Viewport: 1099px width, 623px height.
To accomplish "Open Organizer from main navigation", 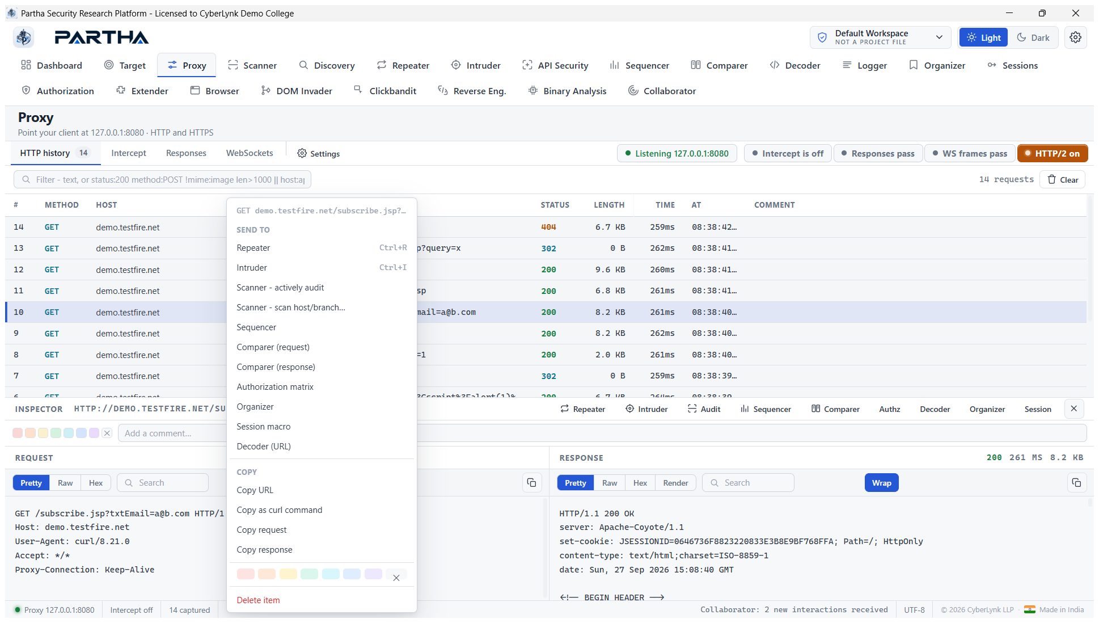I will click(937, 65).
